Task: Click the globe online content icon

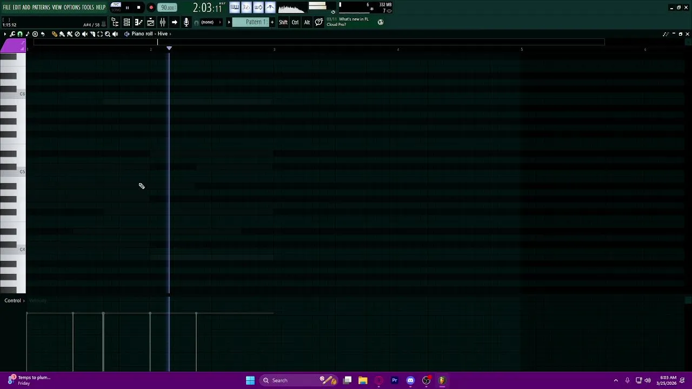Action: [381, 22]
